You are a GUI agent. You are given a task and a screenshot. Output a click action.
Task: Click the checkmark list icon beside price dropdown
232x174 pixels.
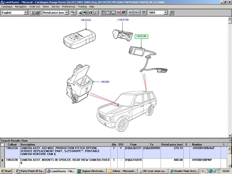coord(73,13)
